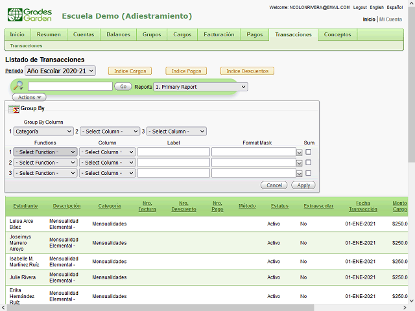Click the Go search button
Screen dimensions: 415x311
coord(123,86)
